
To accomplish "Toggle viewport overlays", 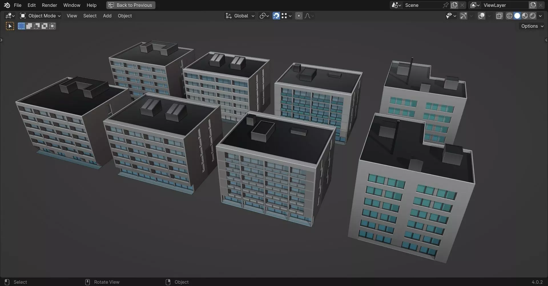I will pos(481,16).
